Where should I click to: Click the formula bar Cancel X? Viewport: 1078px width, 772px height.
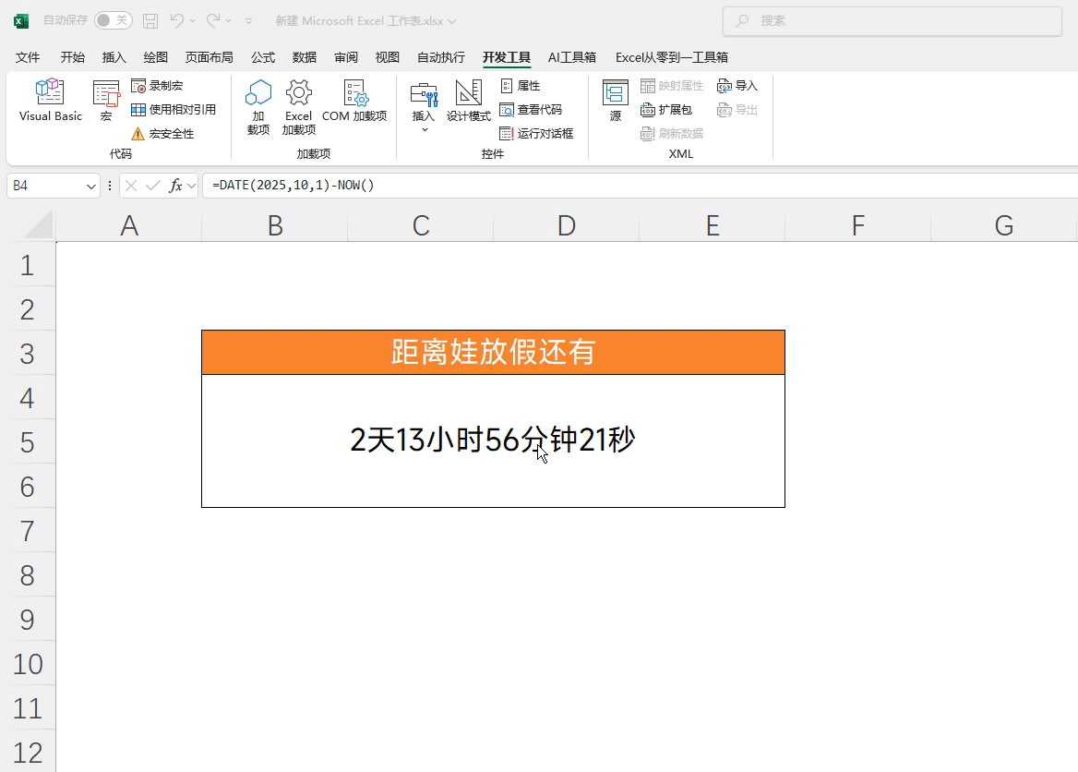tap(131, 186)
